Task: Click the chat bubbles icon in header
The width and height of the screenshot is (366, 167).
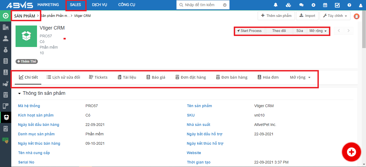Action: coord(301,5)
